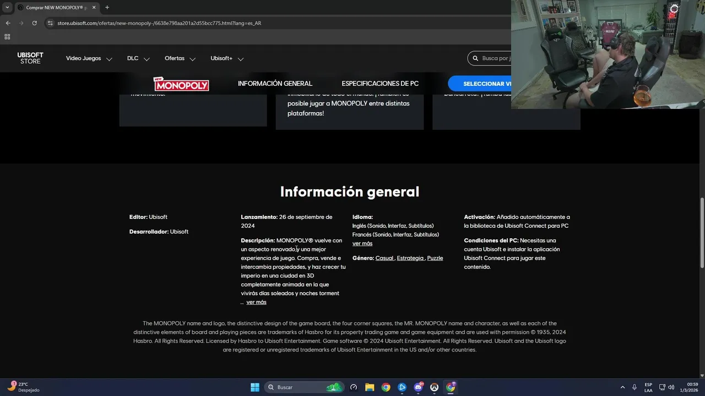Go to Ubisoft Store home logo
Image resolution: width=705 pixels, height=396 pixels.
pyautogui.click(x=30, y=58)
